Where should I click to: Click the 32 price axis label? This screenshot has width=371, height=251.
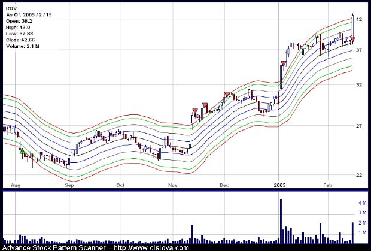click(359, 85)
